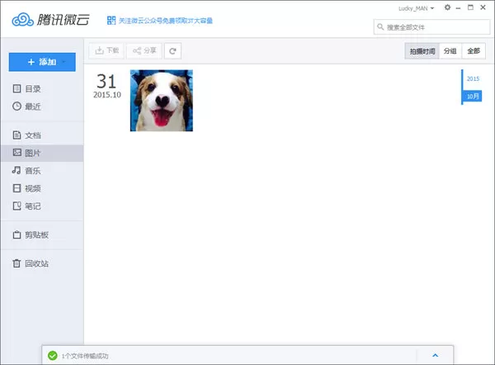Switch to 分组 group view
This screenshot has height=365, width=495.
click(450, 51)
